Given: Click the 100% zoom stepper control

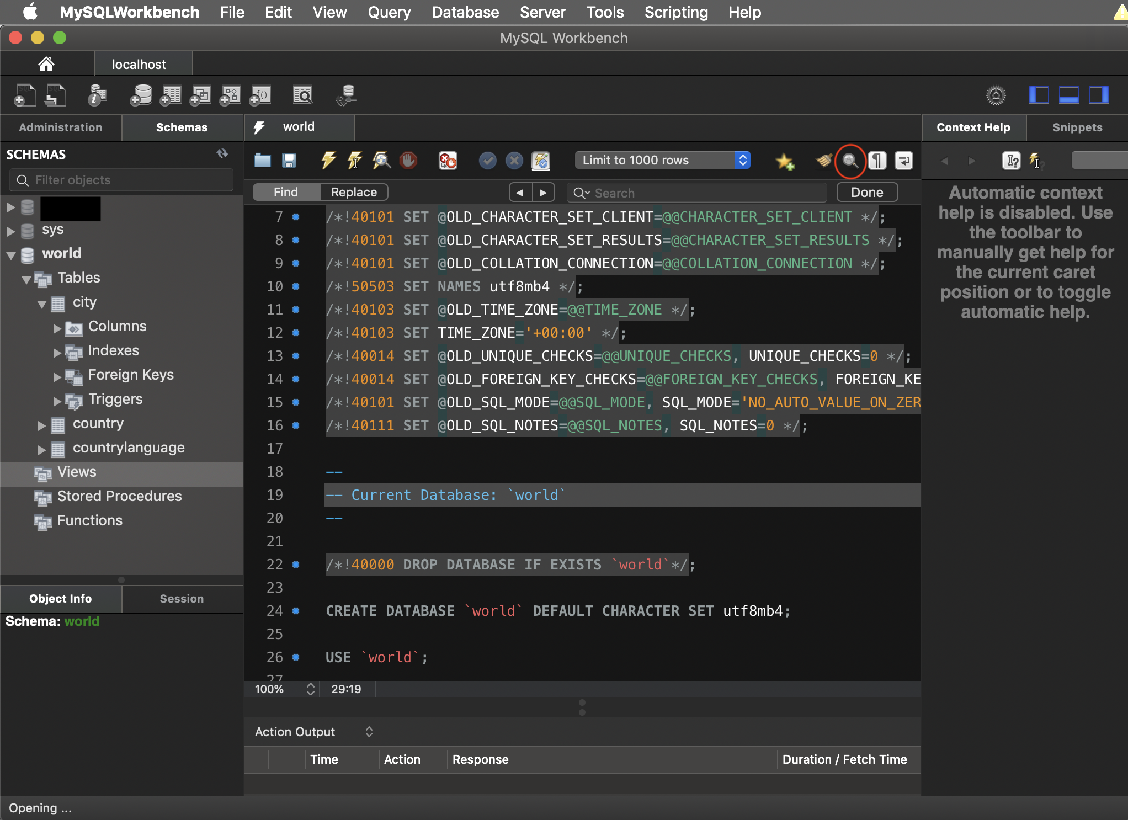Looking at the screenshot, I should [x=310, y=689].
